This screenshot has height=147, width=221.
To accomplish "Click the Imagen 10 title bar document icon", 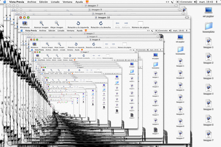I will 96,17.
